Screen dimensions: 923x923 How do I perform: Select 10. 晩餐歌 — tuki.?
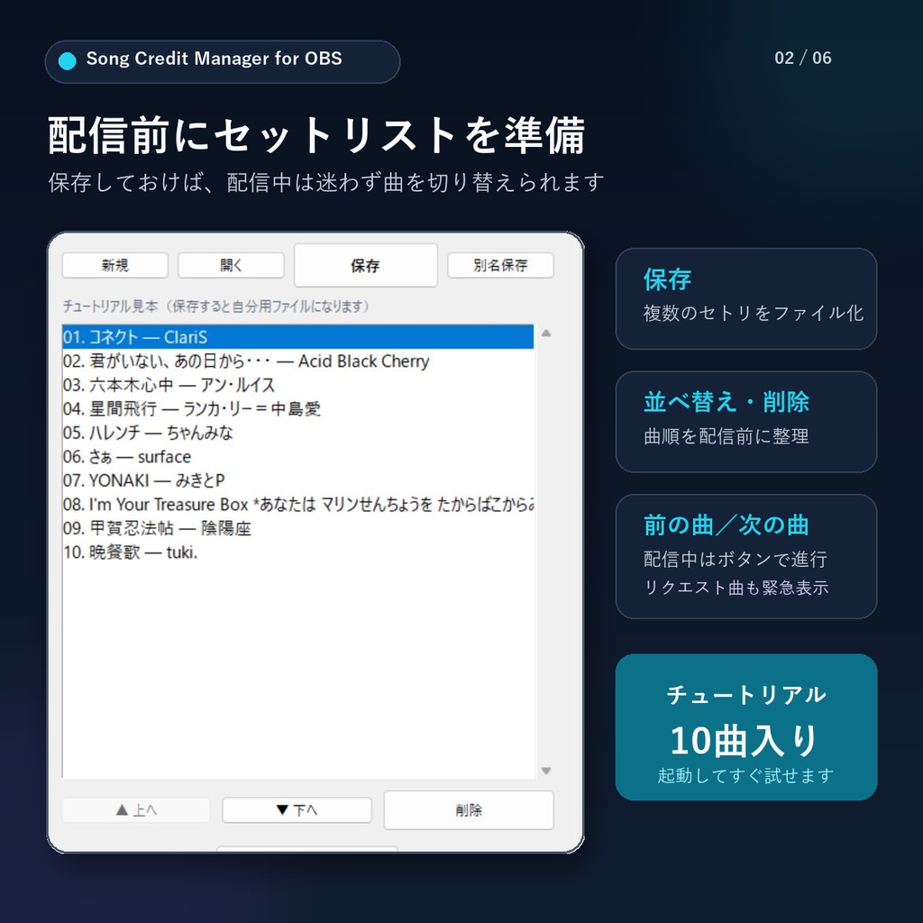click(x=297, y=553)
